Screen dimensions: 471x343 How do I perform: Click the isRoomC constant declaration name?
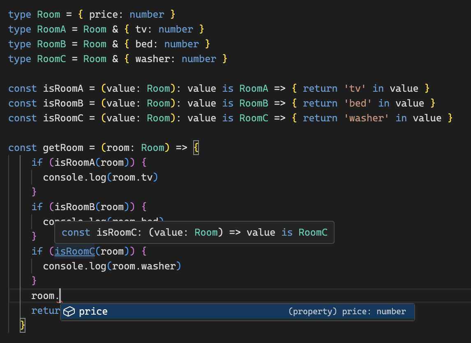(63, 118)
